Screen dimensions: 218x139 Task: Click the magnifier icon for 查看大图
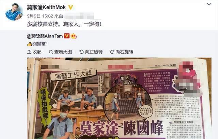coord(51,52)
